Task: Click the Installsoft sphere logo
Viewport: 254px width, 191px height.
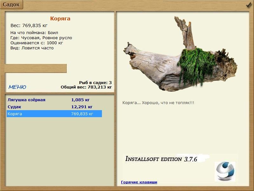Action: pos(225,171)
